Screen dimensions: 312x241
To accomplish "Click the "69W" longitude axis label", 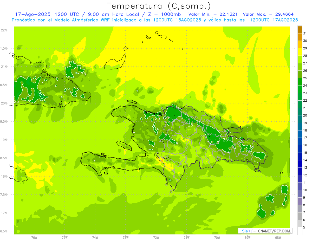I will [x=248, y=238].
